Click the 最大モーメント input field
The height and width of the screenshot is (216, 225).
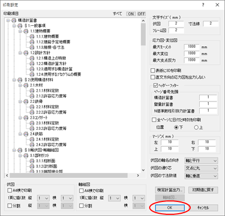(192, 47)
